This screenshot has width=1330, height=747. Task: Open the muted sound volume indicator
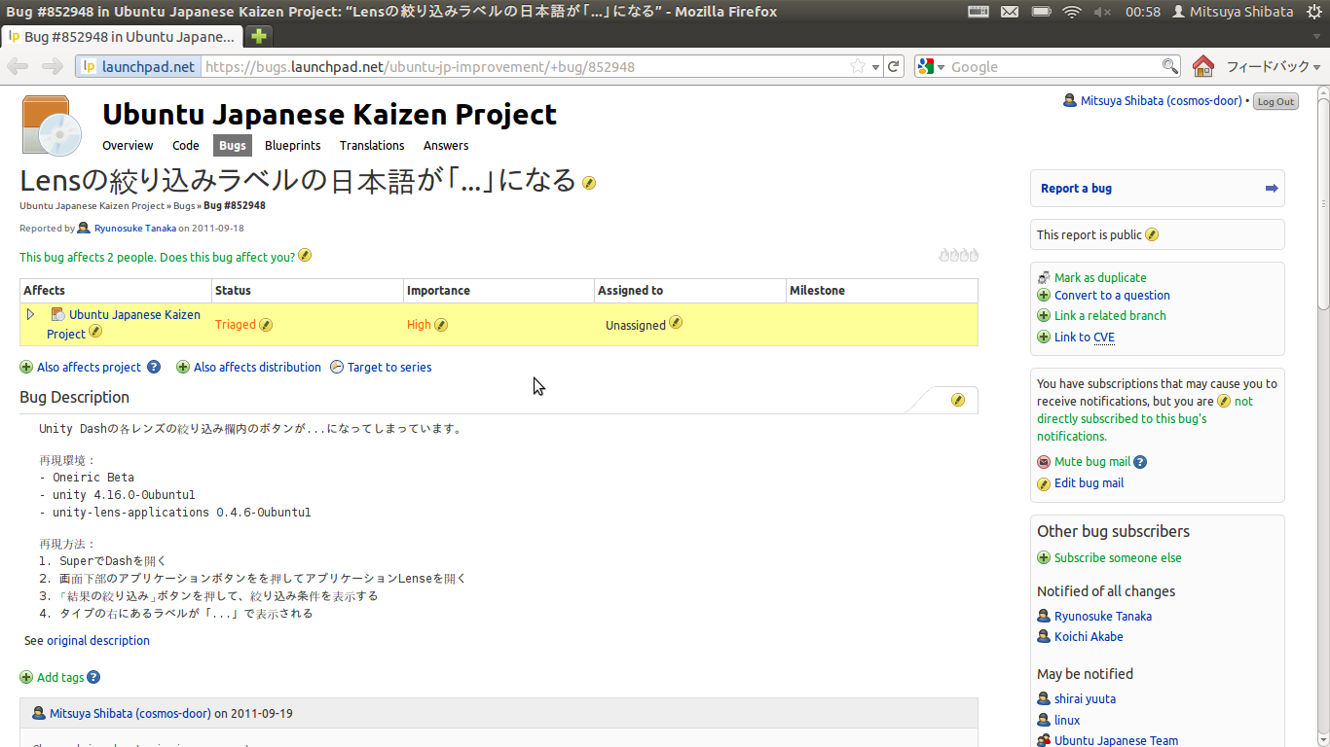[x=1102, y=12]
